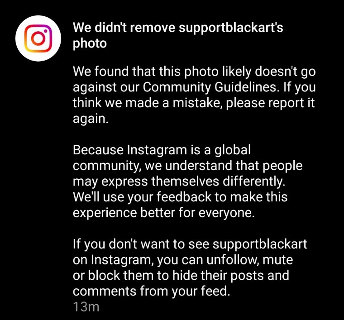Tap the word "photo" in the notification title
Image resolution: width=344 pixels, height=320 pixels.
[90, 43]
